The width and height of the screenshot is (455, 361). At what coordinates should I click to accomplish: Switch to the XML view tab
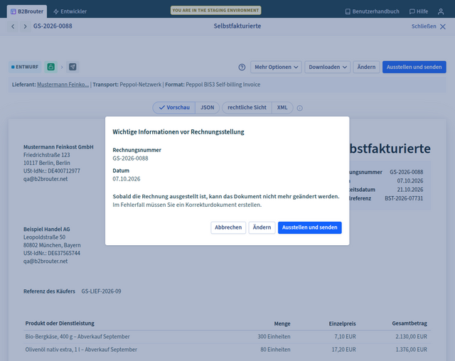[x=282, y=107]
